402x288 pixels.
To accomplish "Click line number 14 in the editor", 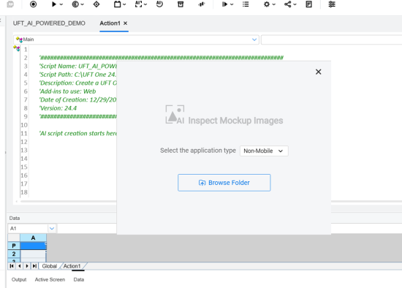I will (x=24, y=159).
